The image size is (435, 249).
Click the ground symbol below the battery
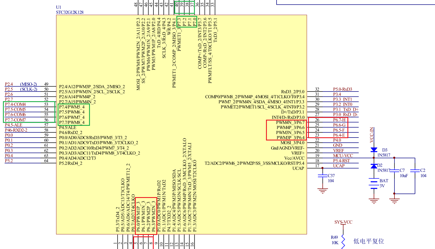click(x=374, y=201)
